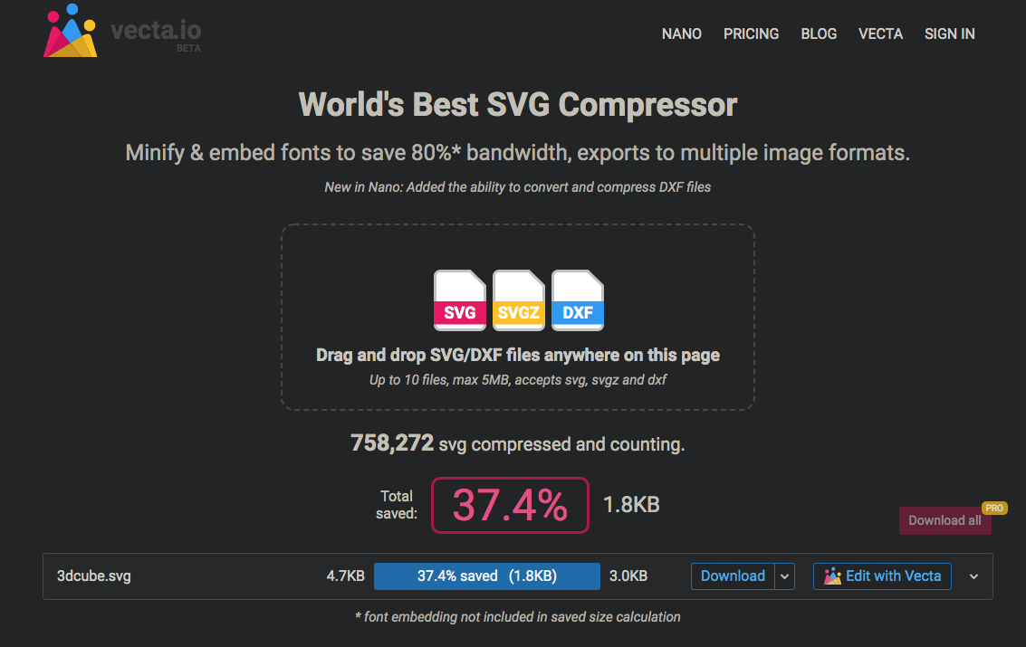
Task: Click 'Up to 10 files, max 5MB' text
Action: point(518,380)
